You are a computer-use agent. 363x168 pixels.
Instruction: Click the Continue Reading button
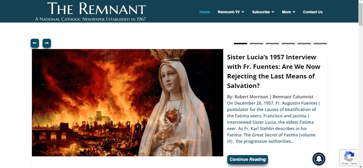(x=247, y=160)
